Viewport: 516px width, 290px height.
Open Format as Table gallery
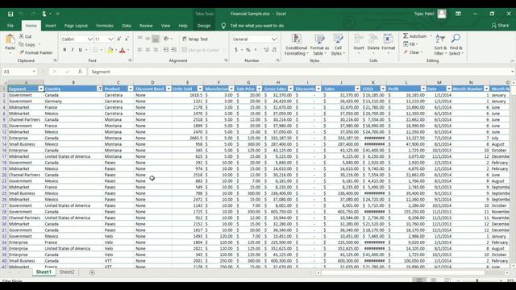coord(319,45)
